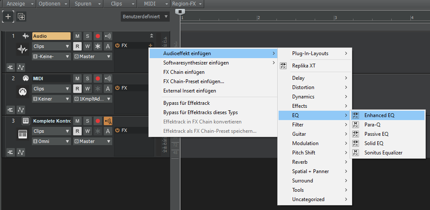This screenshot has height=210, width=430.
Task: Choose Bypass für Effektrack entry
Action: pyautogui.click(x=213, y=103)
